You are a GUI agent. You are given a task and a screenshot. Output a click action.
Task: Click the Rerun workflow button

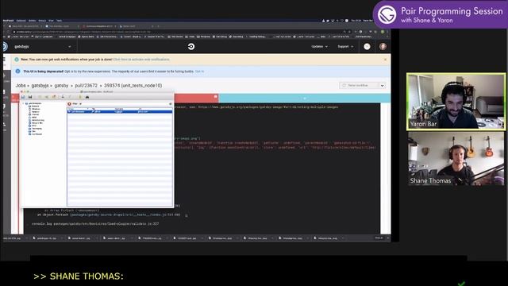tap(359, 85)
